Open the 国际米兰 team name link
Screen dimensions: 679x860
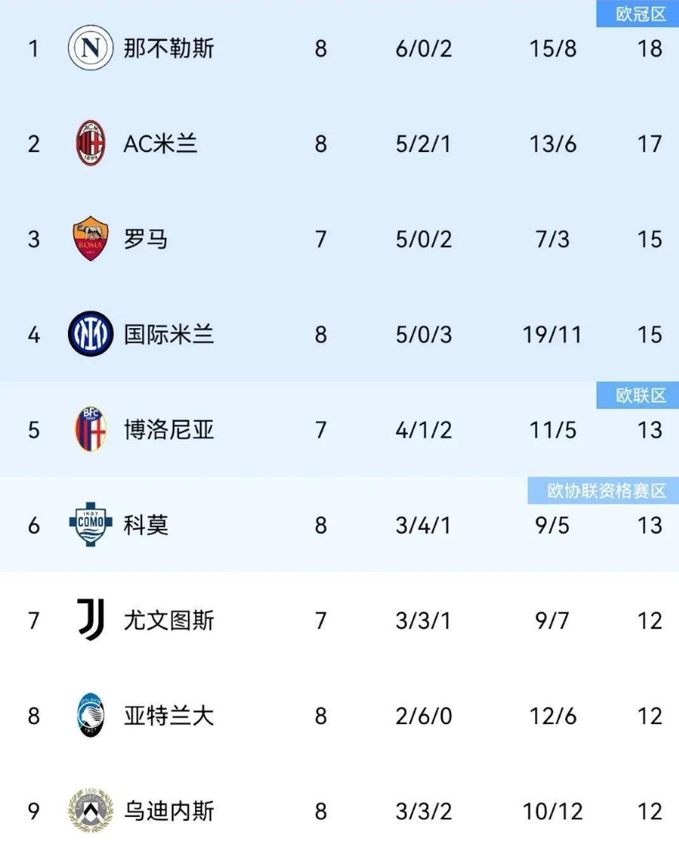click(168, 334)
